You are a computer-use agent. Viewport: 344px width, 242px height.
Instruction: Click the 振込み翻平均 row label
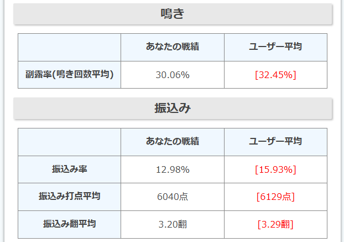tap(69, 224)
